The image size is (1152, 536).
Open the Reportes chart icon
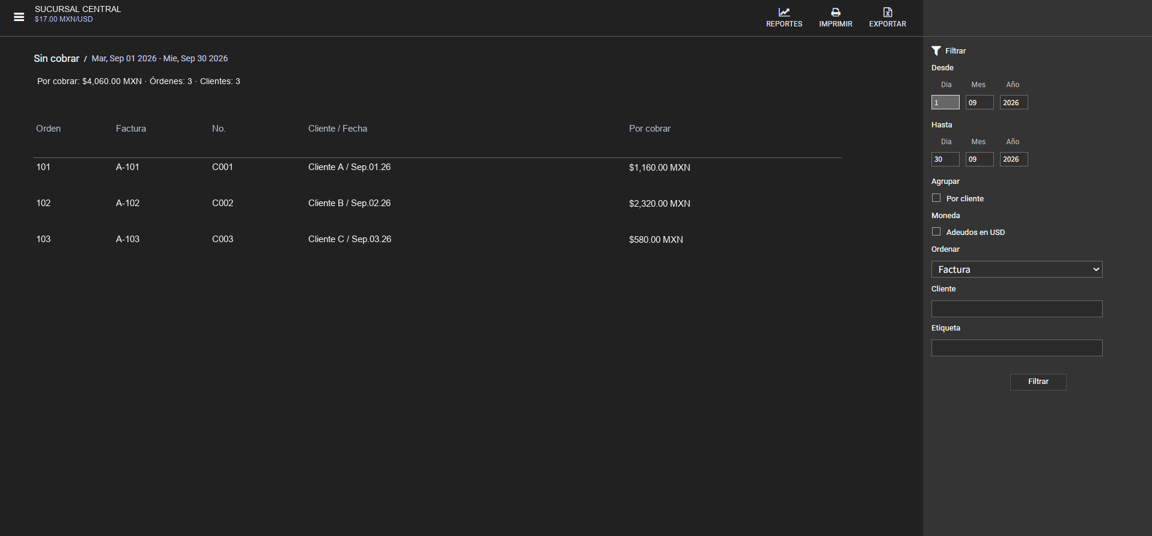click(x=784, y=12)
